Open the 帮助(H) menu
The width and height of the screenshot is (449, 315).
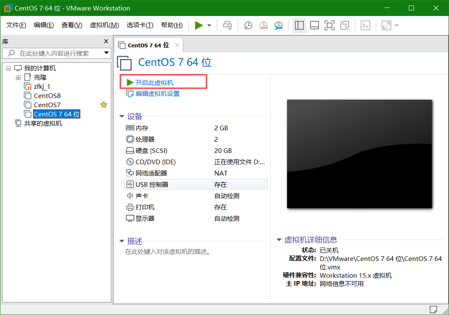(x=172, y=25)
